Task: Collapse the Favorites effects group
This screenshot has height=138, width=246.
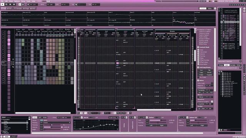Action: [2, 120]
